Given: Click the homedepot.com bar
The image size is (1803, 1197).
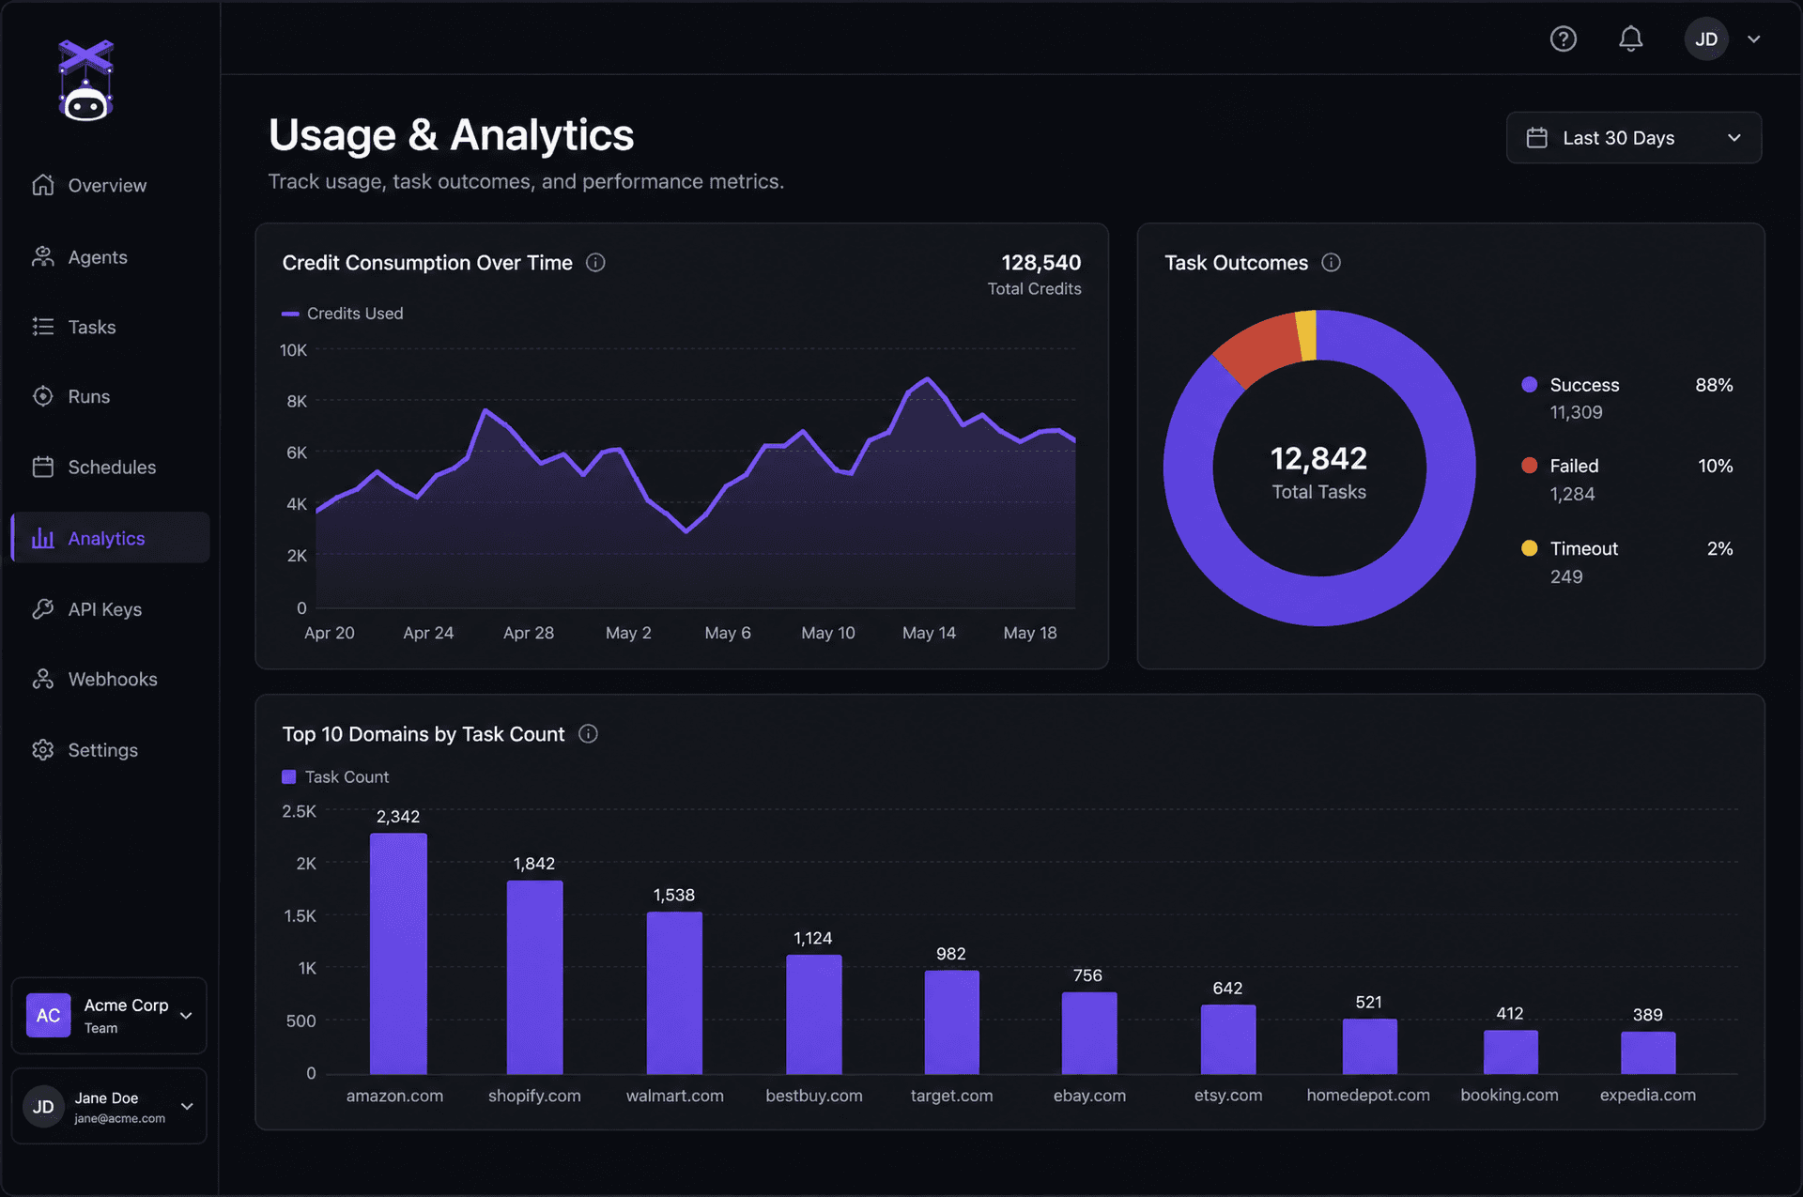Looking at the screenshot, I should coord(1369,1047).
